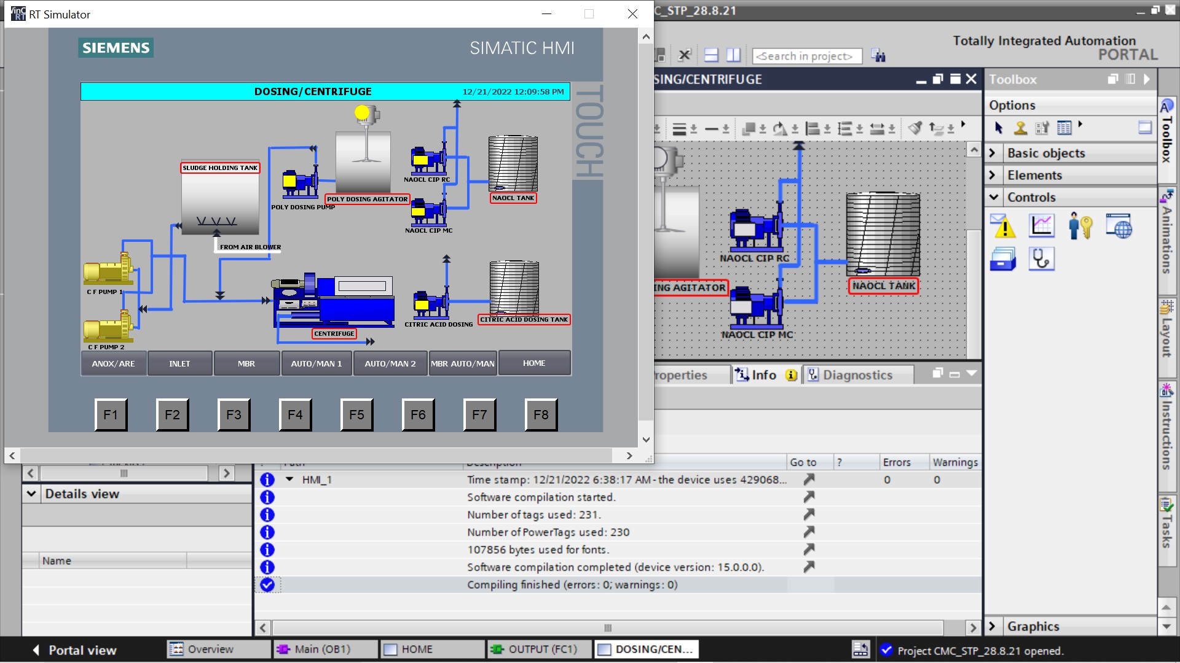Screen dimensions: 1180x663
Task: Select the Alarm view control icon
Action: 1003,226
